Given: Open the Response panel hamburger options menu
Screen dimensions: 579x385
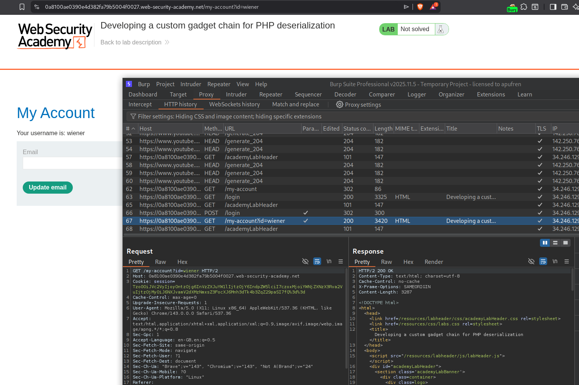Looking at the screenshot, I should [x=566, y=261].
